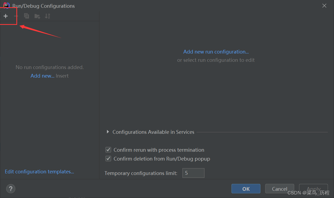
Task: Open Edit configuration templates link
Action: pyautogui.click(x=39, y=172)
